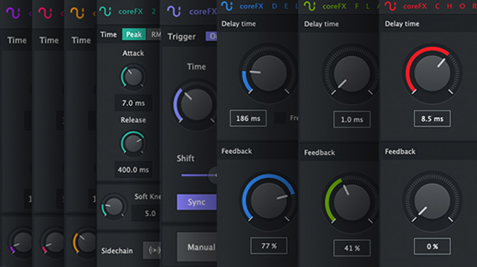This screenshot has width=477, height=267.
Task: Click the 8.5 ms delay time field
Action: coord(433,118)
